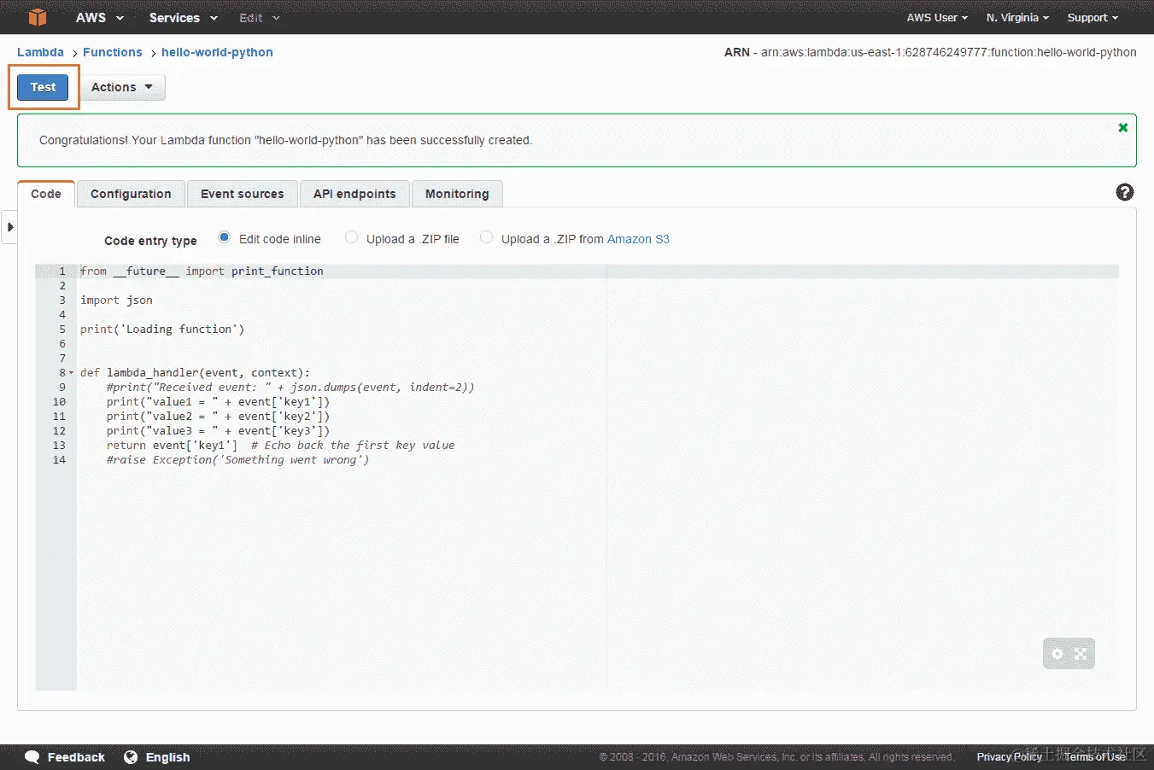This screenshot has height=770, width=1154.
Task: Click the print value1 code line
Action: point(218,402)
